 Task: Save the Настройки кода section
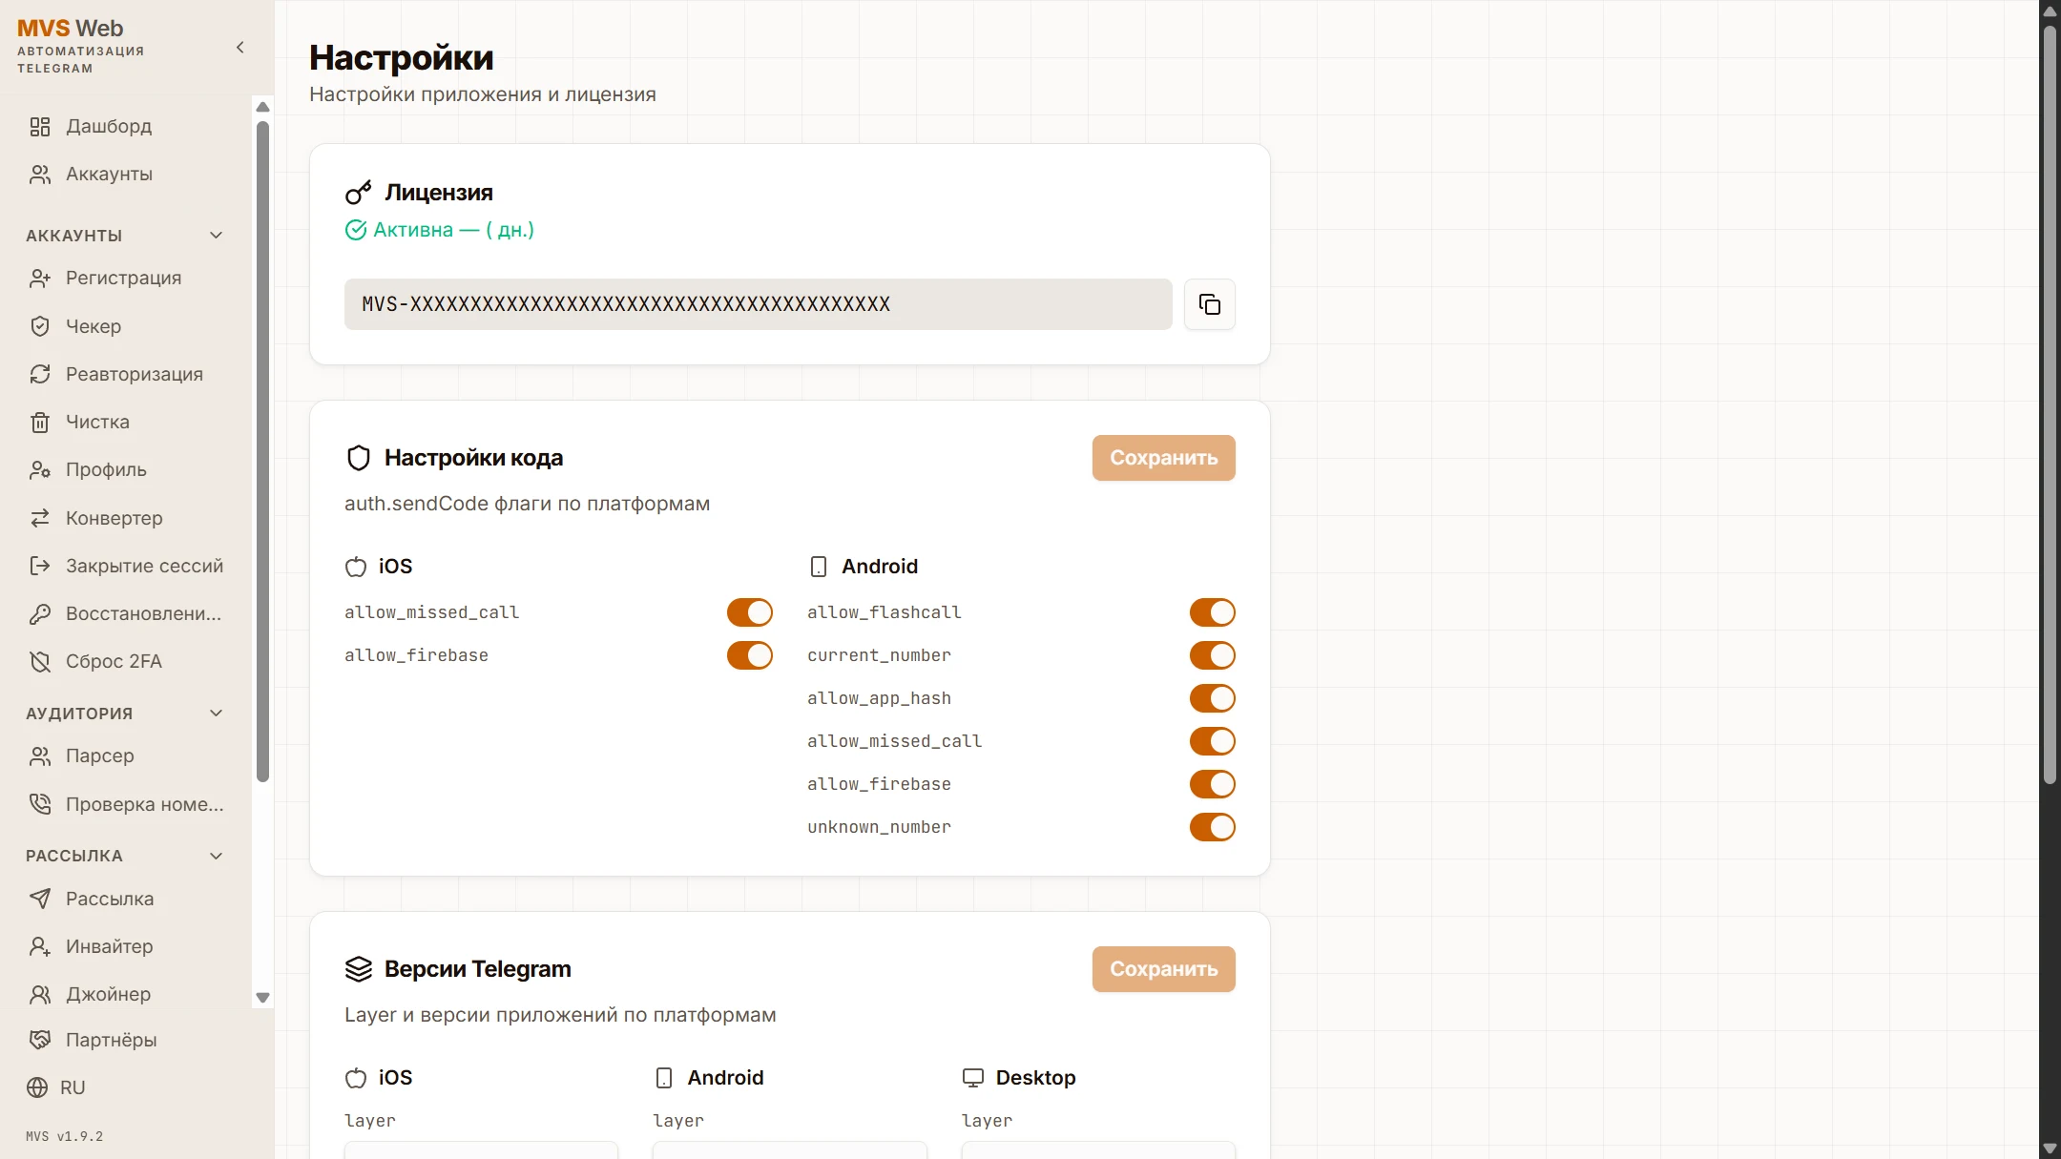tap(1163, 458)
